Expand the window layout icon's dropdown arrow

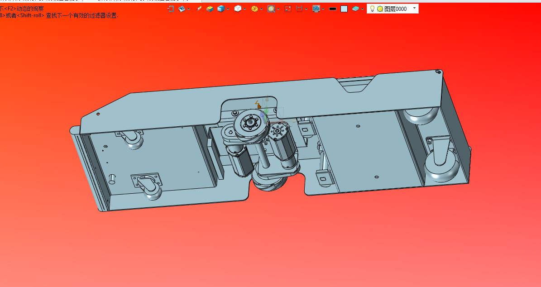pos(188,10)
